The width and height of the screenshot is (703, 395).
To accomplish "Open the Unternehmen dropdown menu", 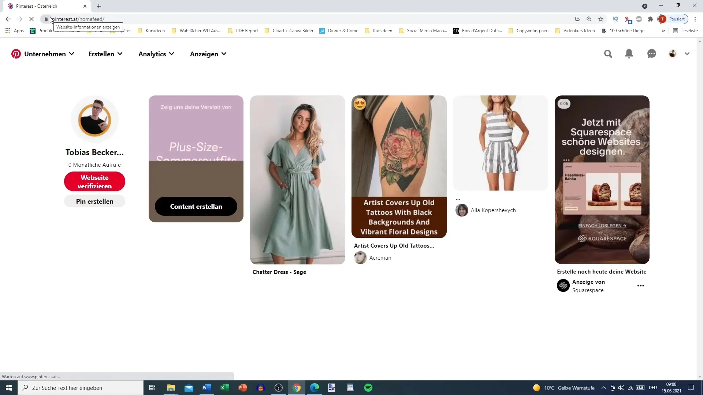I will [49, 54].
